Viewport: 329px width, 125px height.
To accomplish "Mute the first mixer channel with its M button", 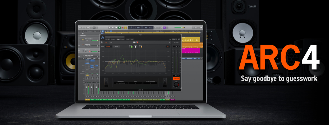I will click(x=86, y=97).
